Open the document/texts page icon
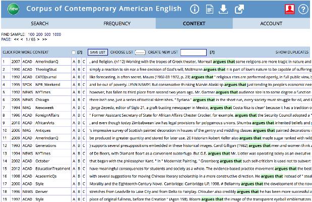The width and height of the screenshot is (312, 202). (x=210, y=9)
